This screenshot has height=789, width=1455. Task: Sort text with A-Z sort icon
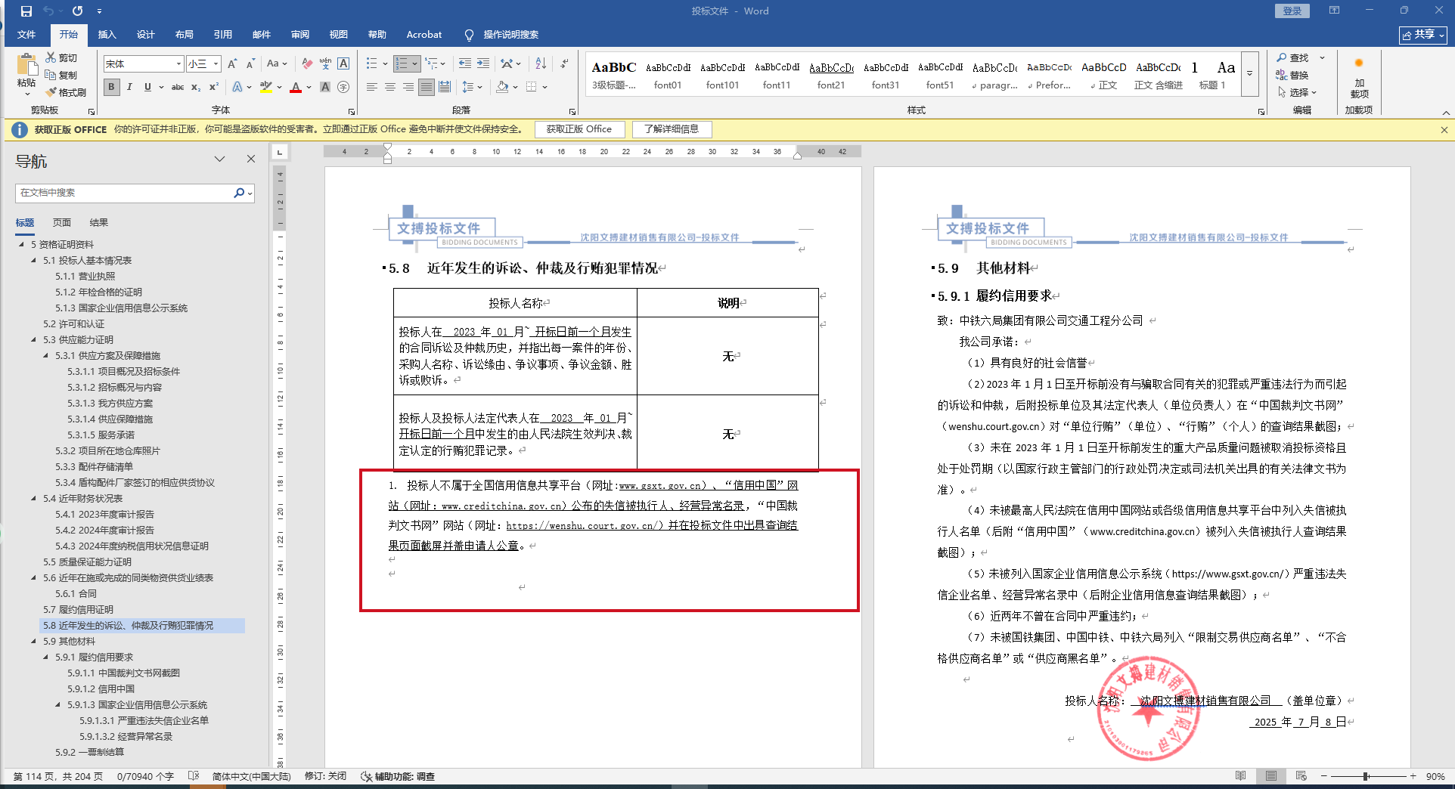coord(541,63)
